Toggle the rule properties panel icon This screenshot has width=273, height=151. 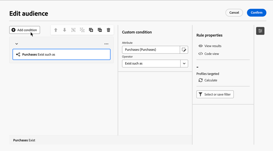click(260, 31)
